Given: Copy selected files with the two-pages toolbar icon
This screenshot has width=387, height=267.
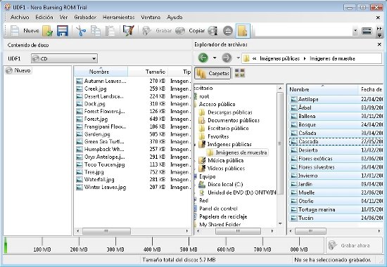Looking at the screenshot, I should click(96, 31).
